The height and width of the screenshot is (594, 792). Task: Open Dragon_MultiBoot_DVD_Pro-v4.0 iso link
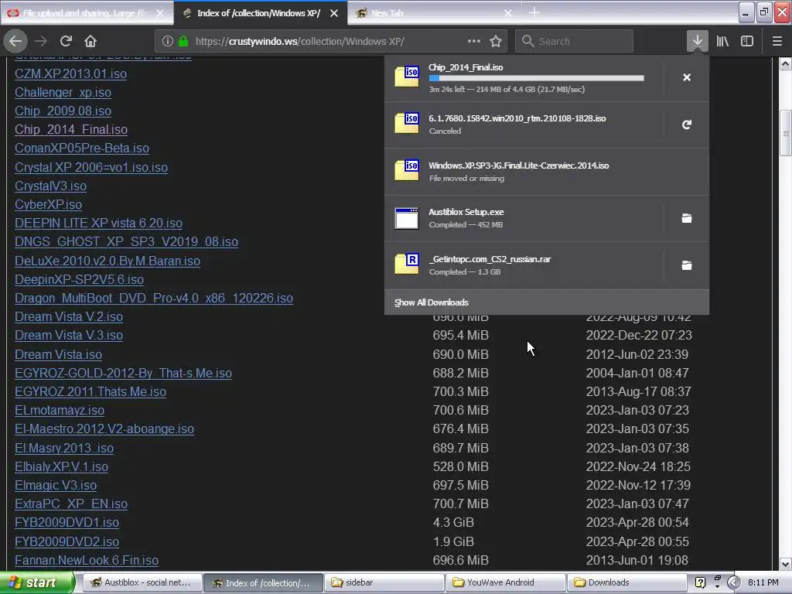(x=154, y=299)
